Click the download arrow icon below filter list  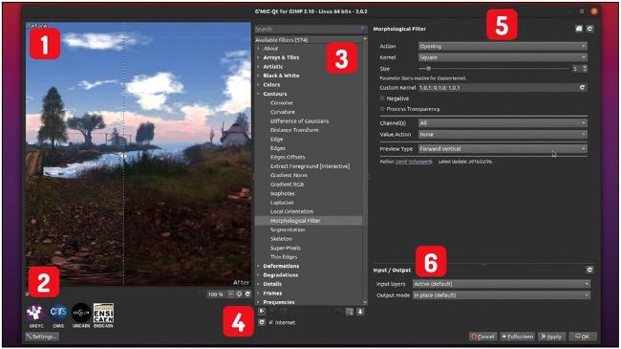coord(360,312)
